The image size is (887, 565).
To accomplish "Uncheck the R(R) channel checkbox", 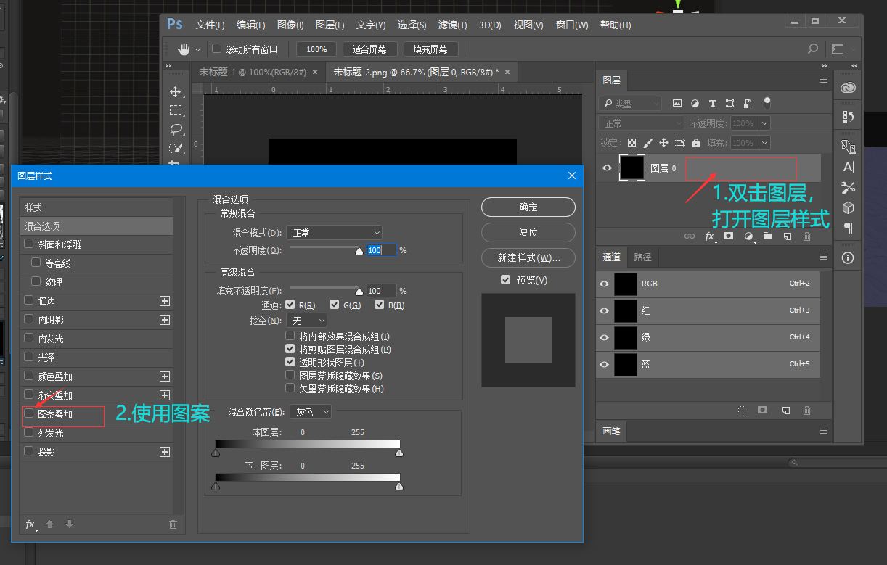I will 290,305.
